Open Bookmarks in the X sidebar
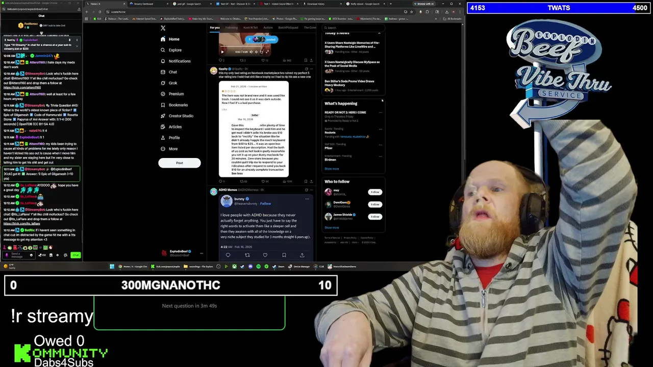 pyautogui.click(x=174, y=105)
